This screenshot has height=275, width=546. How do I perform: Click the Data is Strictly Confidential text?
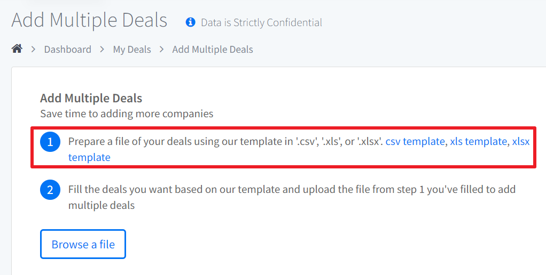click(x=261, y=22)
